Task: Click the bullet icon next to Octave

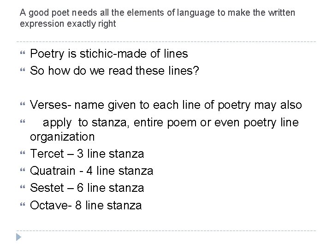Action: [22, 205]
